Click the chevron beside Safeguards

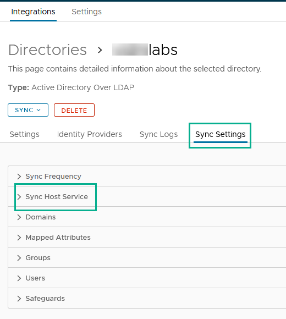(19, 299)
